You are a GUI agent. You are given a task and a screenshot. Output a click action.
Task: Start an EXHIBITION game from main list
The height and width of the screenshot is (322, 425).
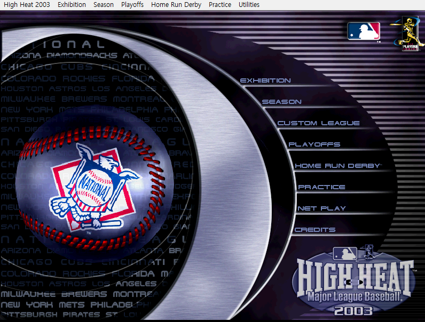(x=265, y=80)
